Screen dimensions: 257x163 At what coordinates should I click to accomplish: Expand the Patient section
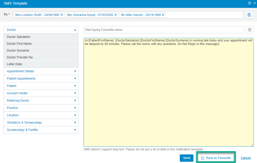(41, 86)
